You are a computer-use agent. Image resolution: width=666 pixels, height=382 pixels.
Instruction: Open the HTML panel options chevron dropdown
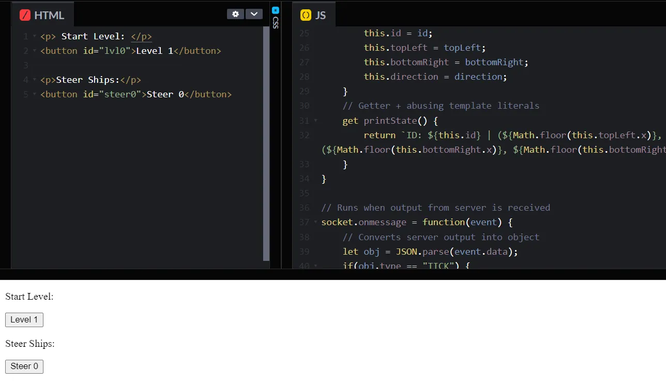[x=254, y=14]
